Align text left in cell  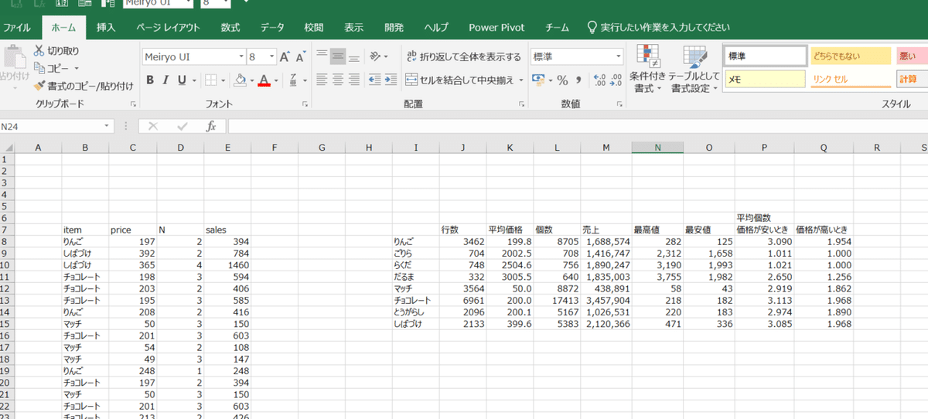point(322,80)
